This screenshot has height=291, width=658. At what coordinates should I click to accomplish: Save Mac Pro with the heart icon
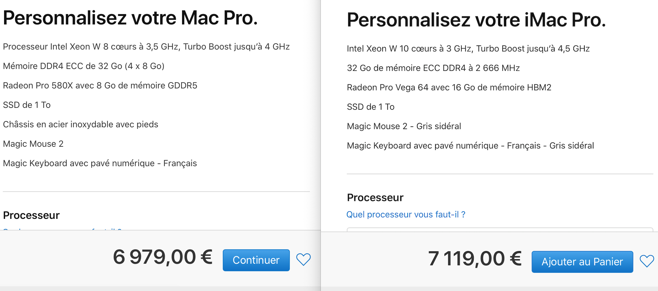[303, 260]
